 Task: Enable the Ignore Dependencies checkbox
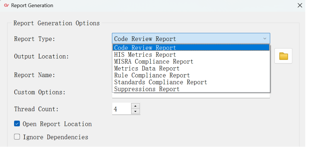click(17, 137)
